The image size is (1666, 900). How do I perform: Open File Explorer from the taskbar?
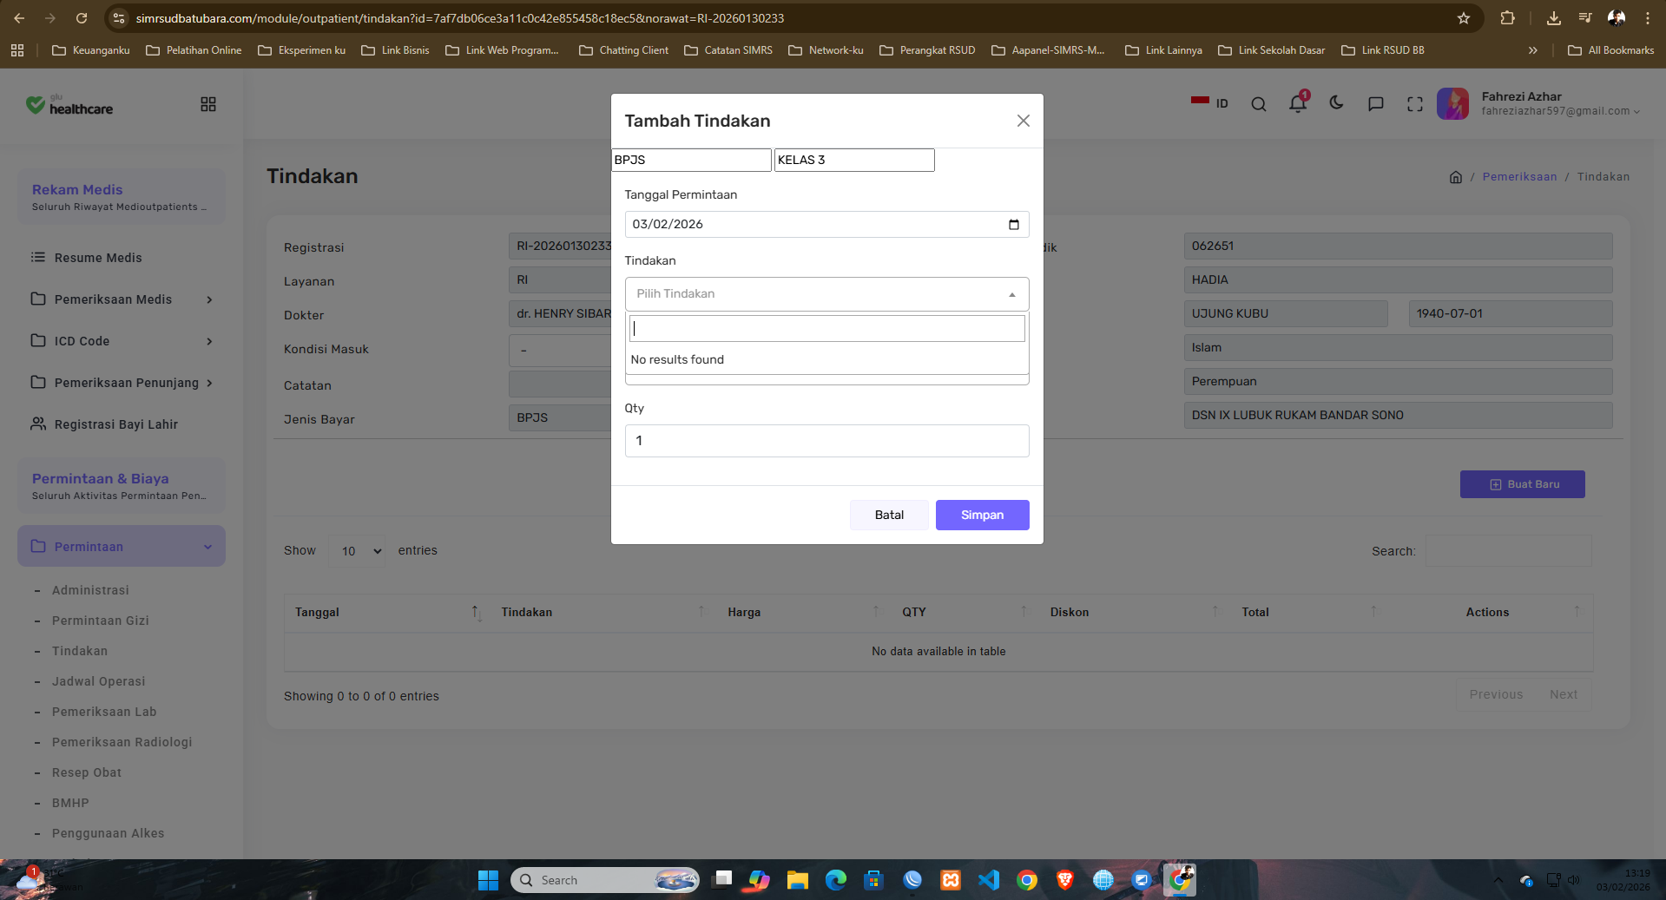click(x=797, y=880)
